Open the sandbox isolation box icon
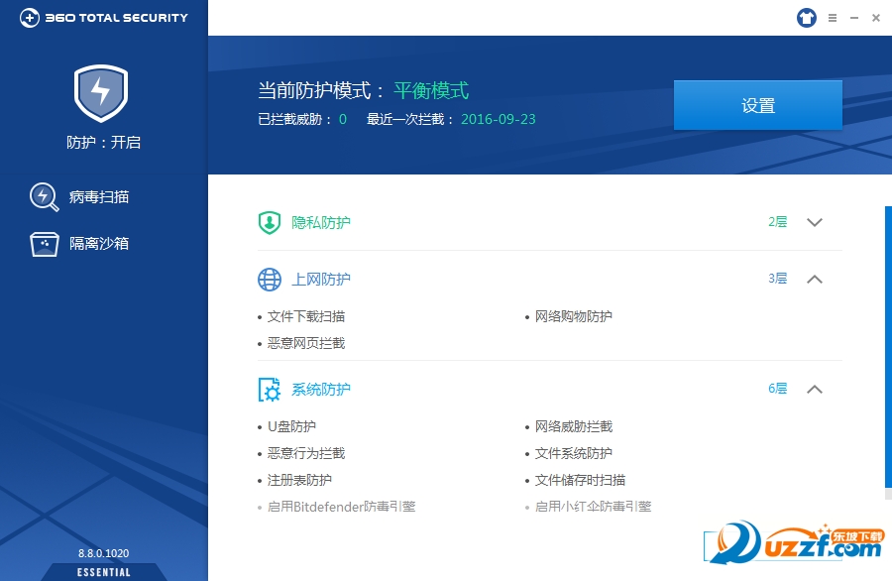This screenshot has width=892, height=581. tap(44, 244)
